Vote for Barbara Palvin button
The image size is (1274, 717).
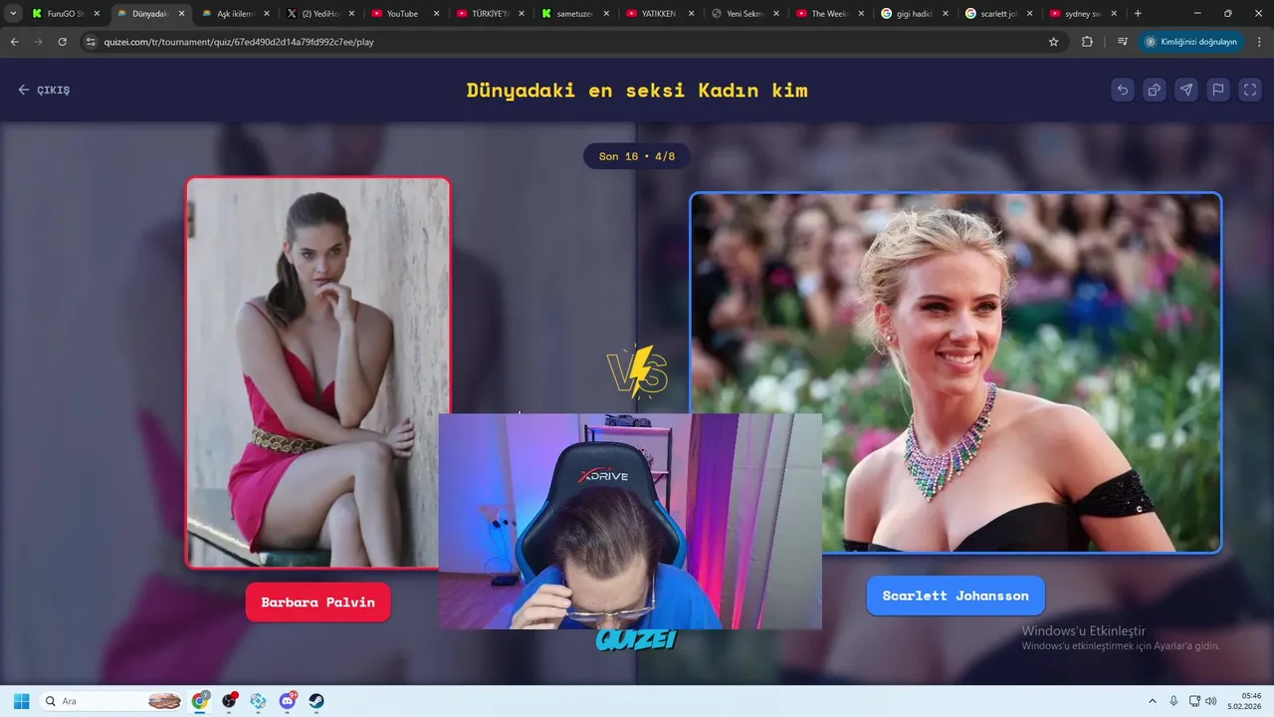[318, 602]
